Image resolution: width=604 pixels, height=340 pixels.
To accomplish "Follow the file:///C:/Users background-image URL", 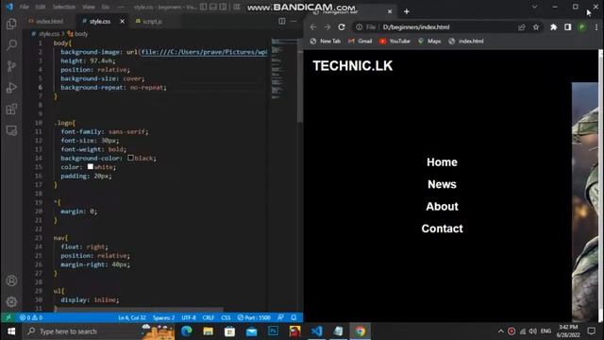I will pyautogui.click(x=204, y=52).
